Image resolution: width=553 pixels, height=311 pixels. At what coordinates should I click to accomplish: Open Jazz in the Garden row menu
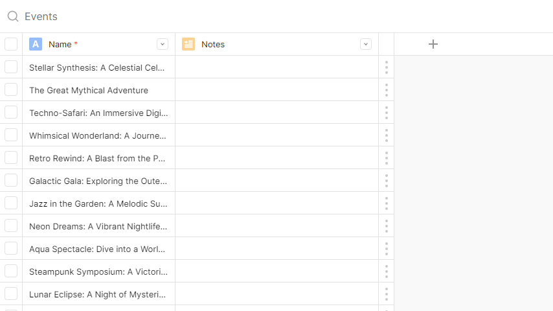[387, 203]
